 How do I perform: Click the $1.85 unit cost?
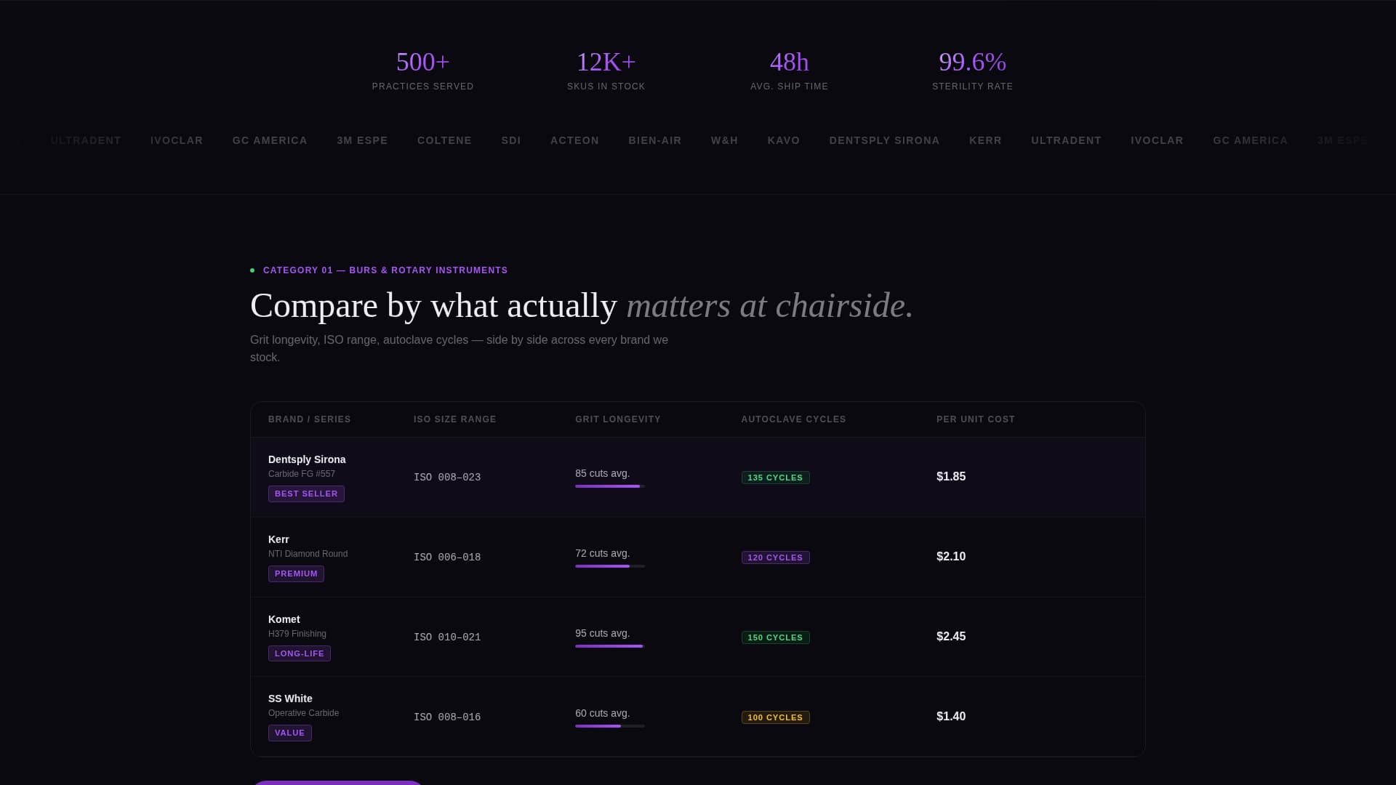pyautogui.click(x=951, y=477)
